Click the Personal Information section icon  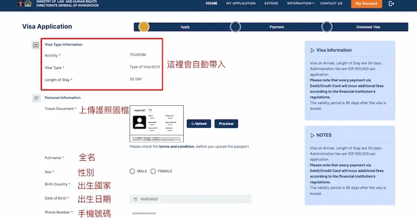point(36,98)
